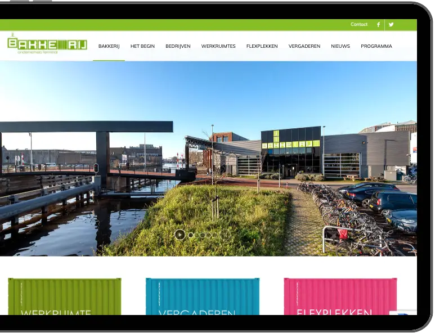Click the blue Vergaderen container tile
The width and height of the screenshot is (435, 333).
(x=203, y=296)
